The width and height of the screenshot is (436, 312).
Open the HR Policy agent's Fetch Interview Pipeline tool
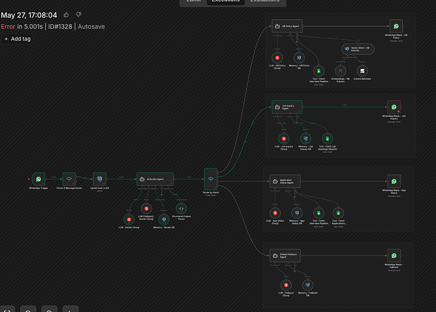click(318, 71)
